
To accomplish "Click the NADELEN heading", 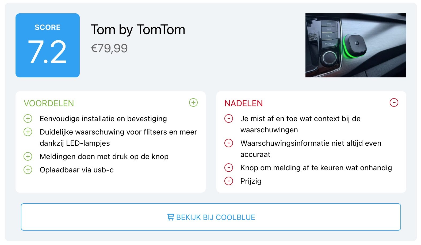I will (243, 103).
